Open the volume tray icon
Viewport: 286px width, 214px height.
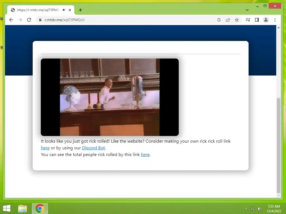[x=260, y=209]
